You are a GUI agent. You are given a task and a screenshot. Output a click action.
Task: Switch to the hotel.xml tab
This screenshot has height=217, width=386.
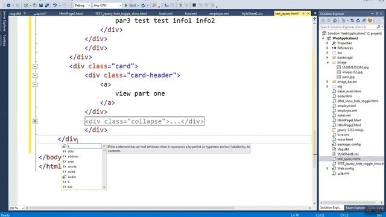[x=166, y=13]
